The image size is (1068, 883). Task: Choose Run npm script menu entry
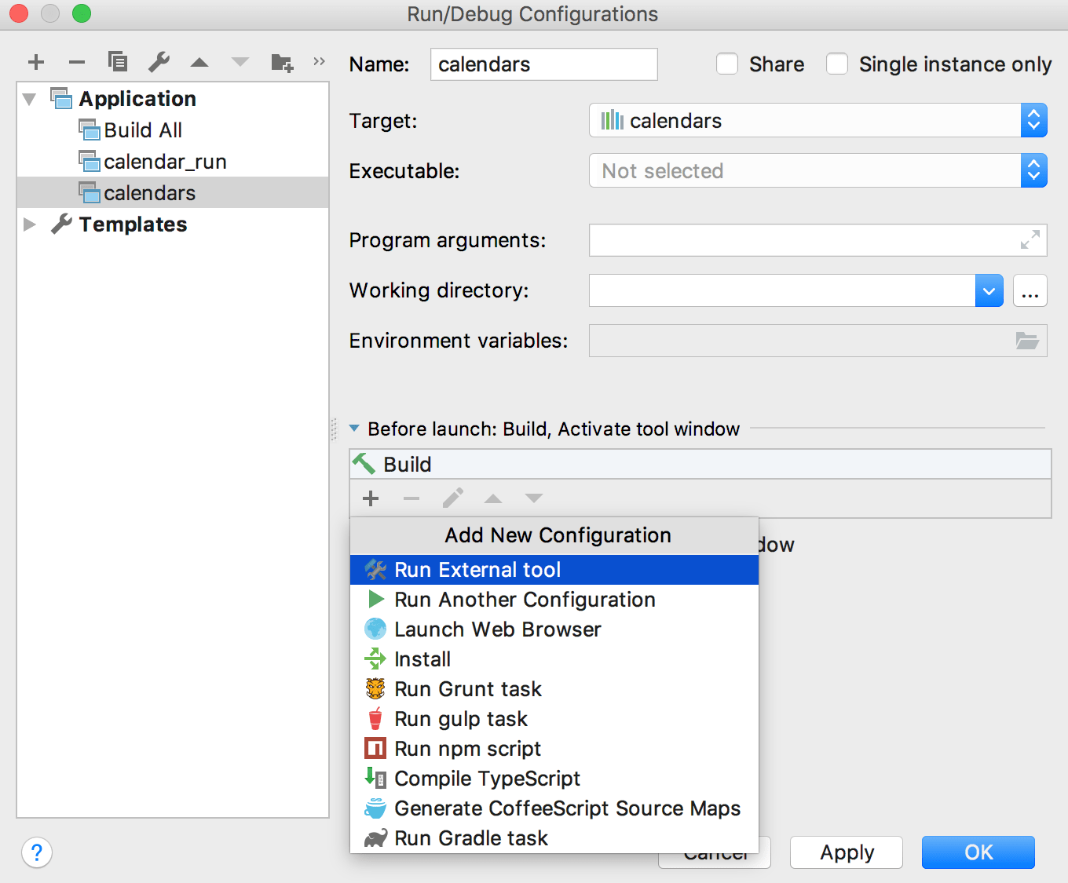coord(467,749)
